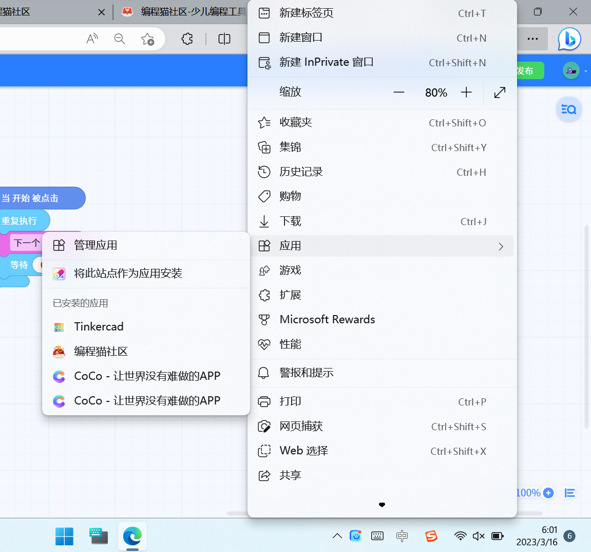Click the search list icon on canvas right
This screenshot has width=591, height=552.
[568, 109]
